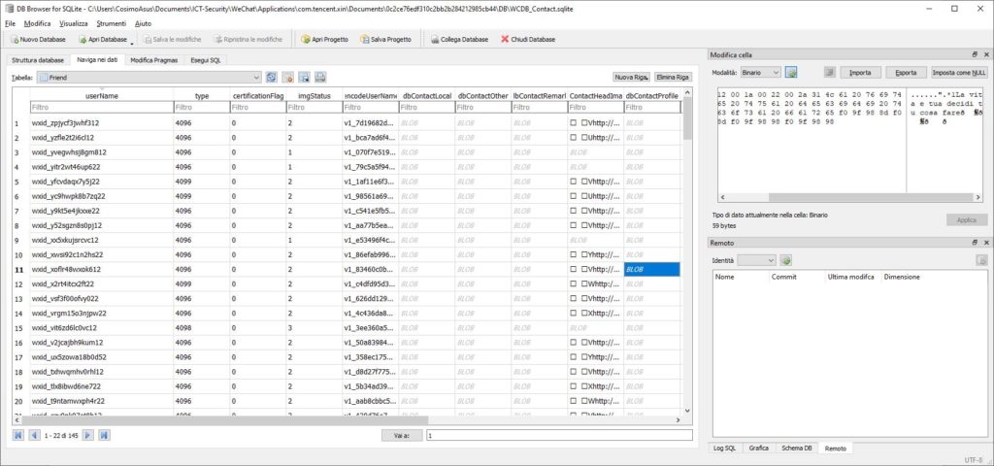Select row 15 cell wxid_vit6zd6lc0vc12
994x466 pixels.
click(x=101, y=328)
